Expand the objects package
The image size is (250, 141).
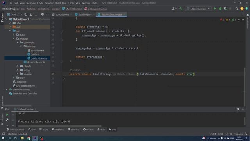click(17, 66)
